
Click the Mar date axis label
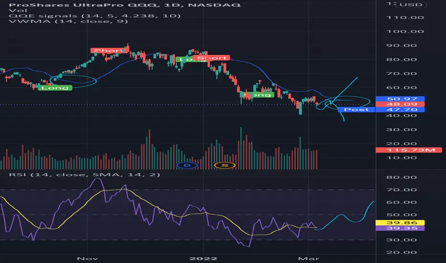click(x=309, y=259)
